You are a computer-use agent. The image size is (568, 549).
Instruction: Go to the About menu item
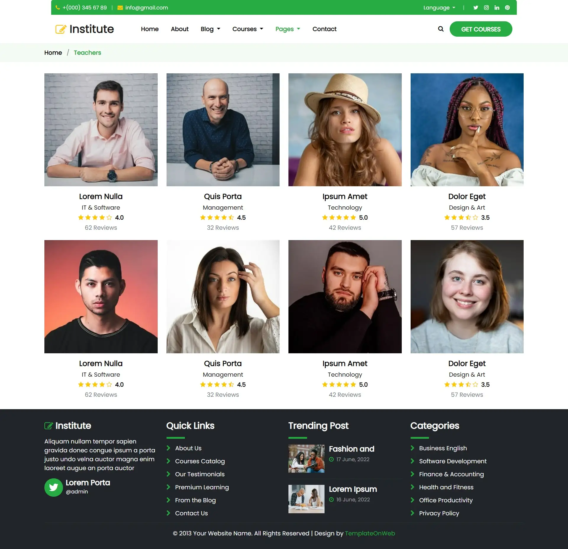[180, 29]
